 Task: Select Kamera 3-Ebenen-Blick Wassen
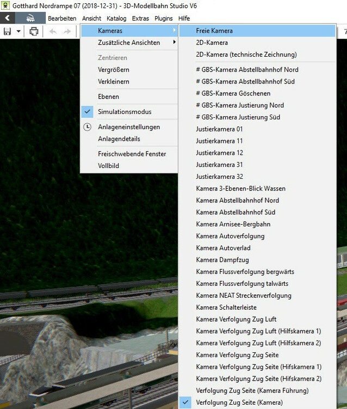pyautogui.click(x=257, y=188)
